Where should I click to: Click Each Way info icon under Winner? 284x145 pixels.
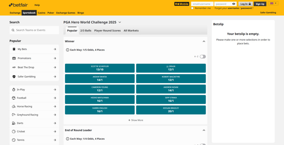coord(68,50)
